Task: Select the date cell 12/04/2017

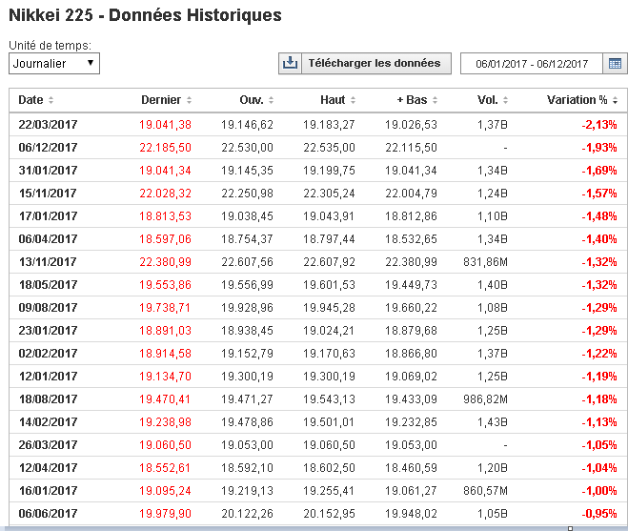Action: tap(48, 467)
